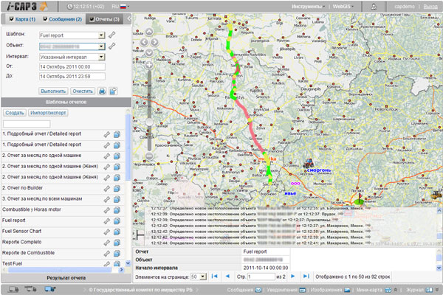Copy the Reporte Completo template
The height and width of the screenshot is (295, 443).
(x=117, y=243)
